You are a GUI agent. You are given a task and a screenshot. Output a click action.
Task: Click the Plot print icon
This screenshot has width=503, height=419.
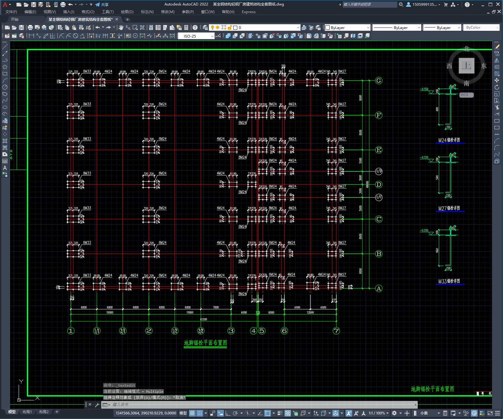[x=30, y=28]
